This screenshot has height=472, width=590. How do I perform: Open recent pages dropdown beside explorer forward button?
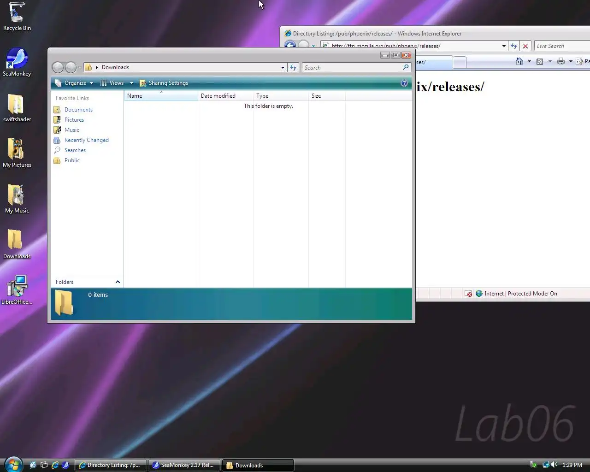(80, 67)
